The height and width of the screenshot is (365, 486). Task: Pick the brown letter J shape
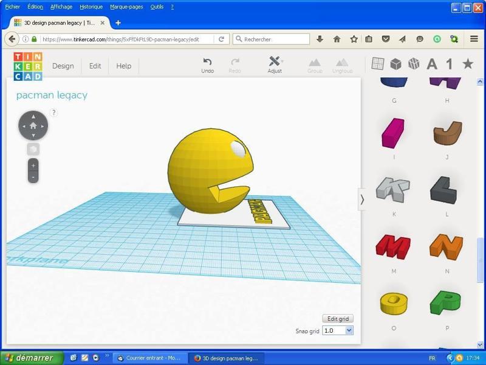[448, 133]
